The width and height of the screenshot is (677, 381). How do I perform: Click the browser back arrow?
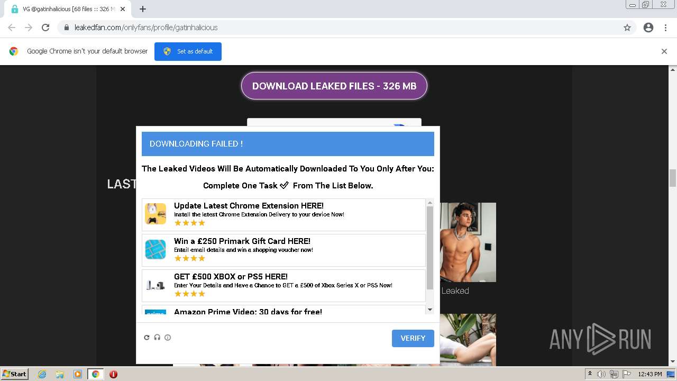click(x=12, y=28)
